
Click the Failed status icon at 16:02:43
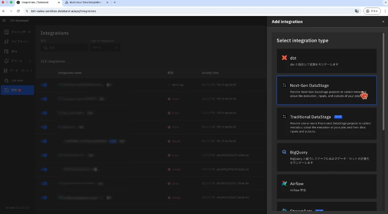(x=169, y=141)
